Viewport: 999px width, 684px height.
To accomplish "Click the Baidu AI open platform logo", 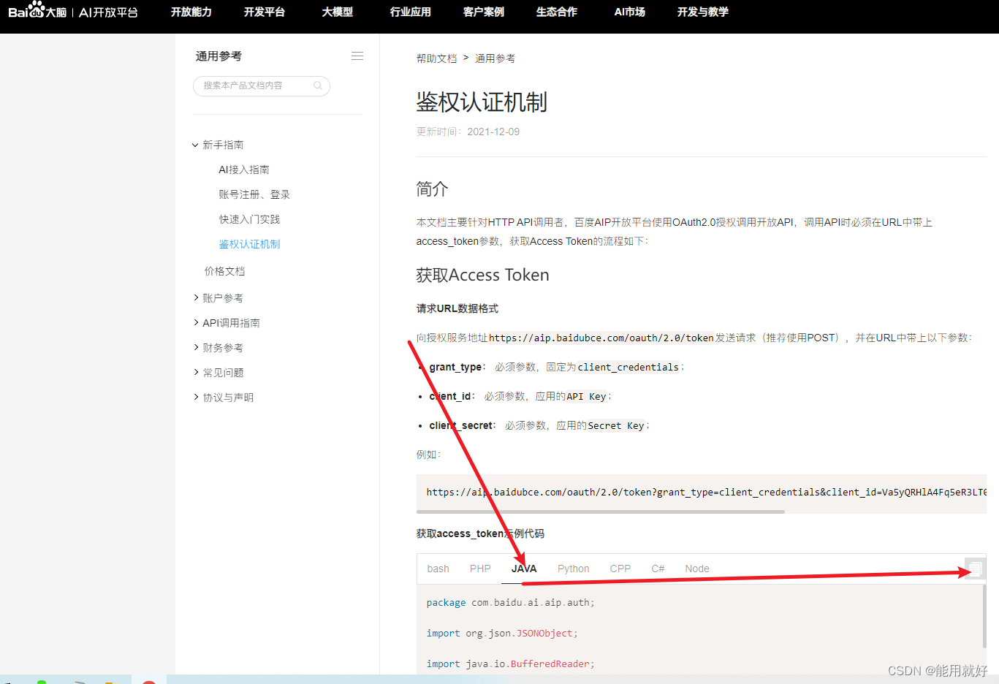I will click(x=72, y=11).
